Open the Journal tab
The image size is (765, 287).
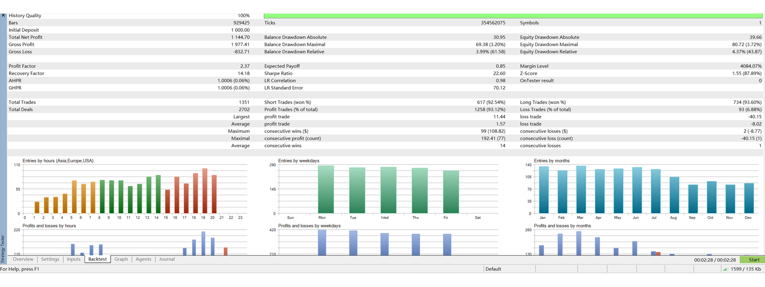(x=167, y=259)
